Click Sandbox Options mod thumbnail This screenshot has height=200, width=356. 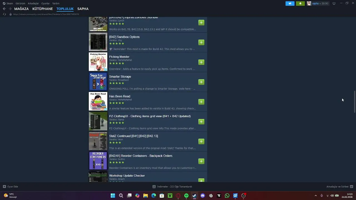point(98,42)
